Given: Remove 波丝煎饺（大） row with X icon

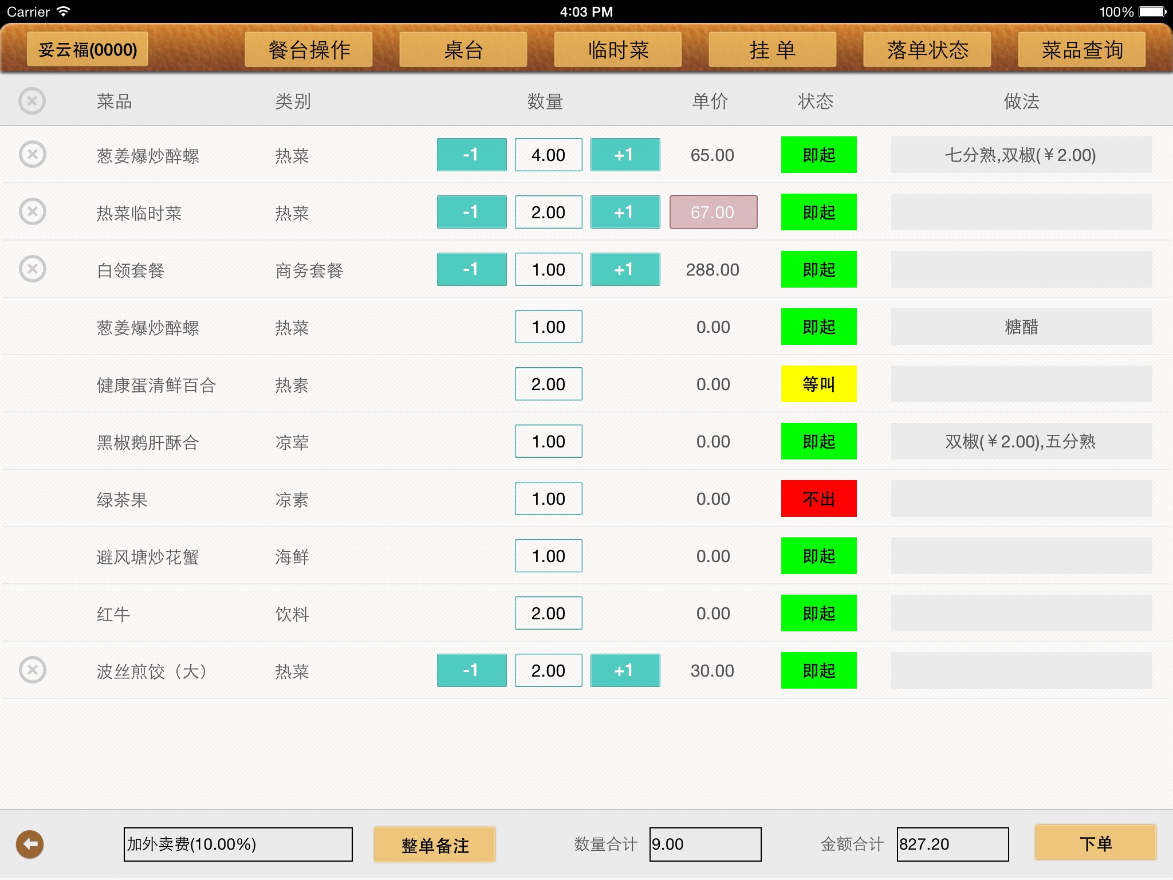Looking at the screenshot, I should pyautogui.click(x=32, y=670).
